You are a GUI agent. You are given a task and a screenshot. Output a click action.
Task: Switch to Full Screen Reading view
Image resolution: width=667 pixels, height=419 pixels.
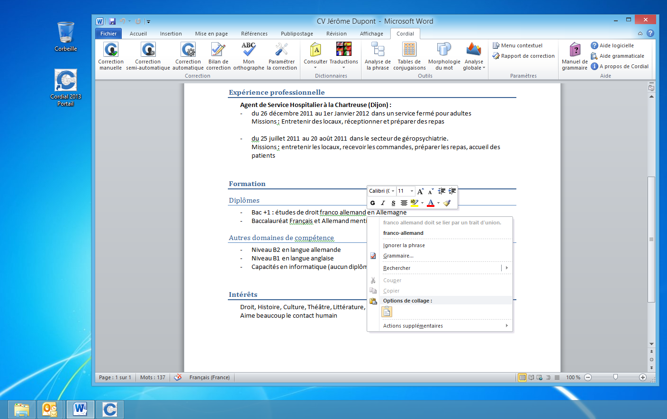[531, 377]
